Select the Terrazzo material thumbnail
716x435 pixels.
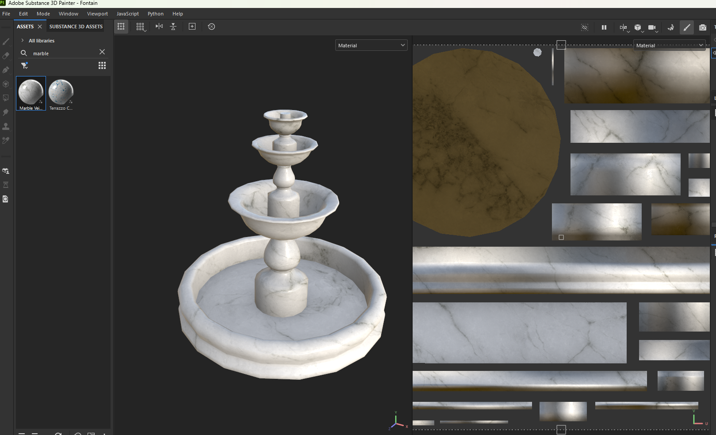pos(61,93)
